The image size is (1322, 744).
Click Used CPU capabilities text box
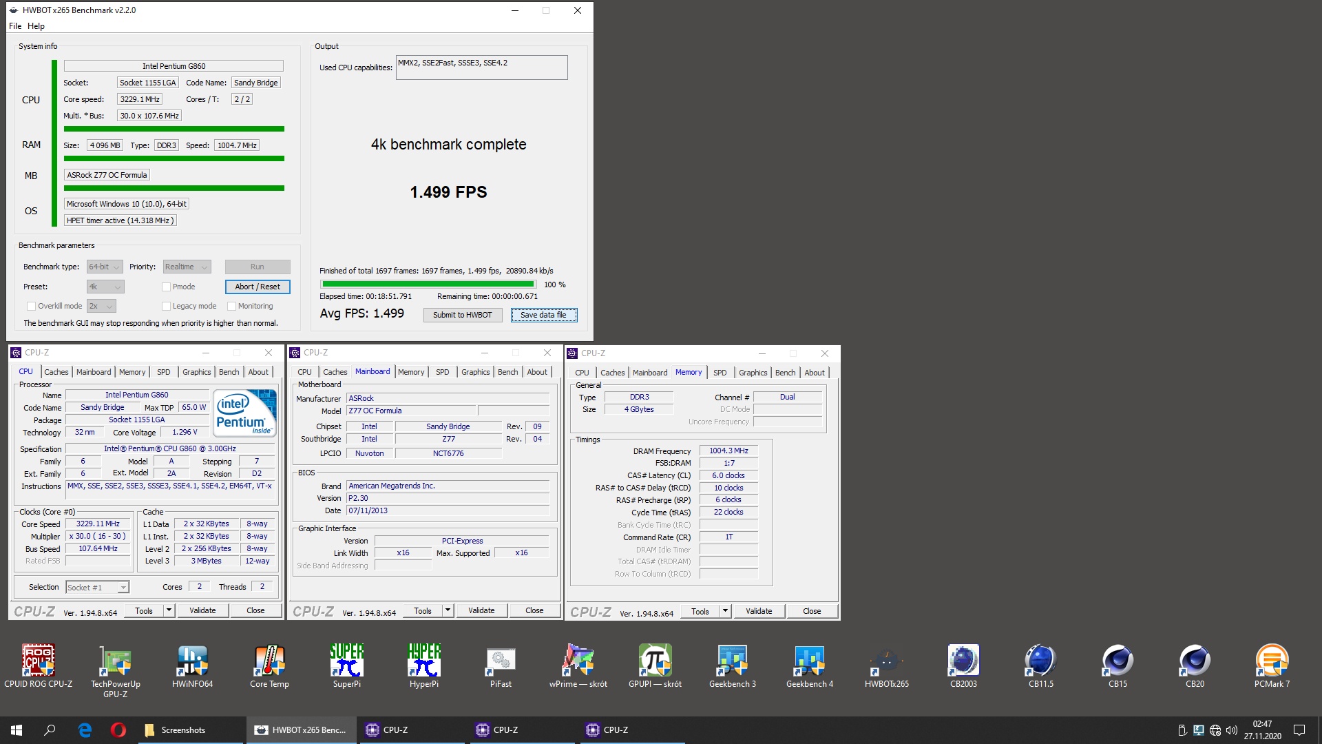(482, 68)
